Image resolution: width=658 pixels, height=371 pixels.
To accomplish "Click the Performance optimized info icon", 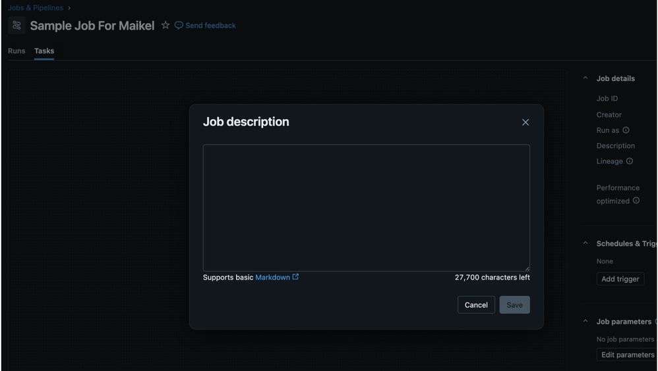I will click(636, 200).
